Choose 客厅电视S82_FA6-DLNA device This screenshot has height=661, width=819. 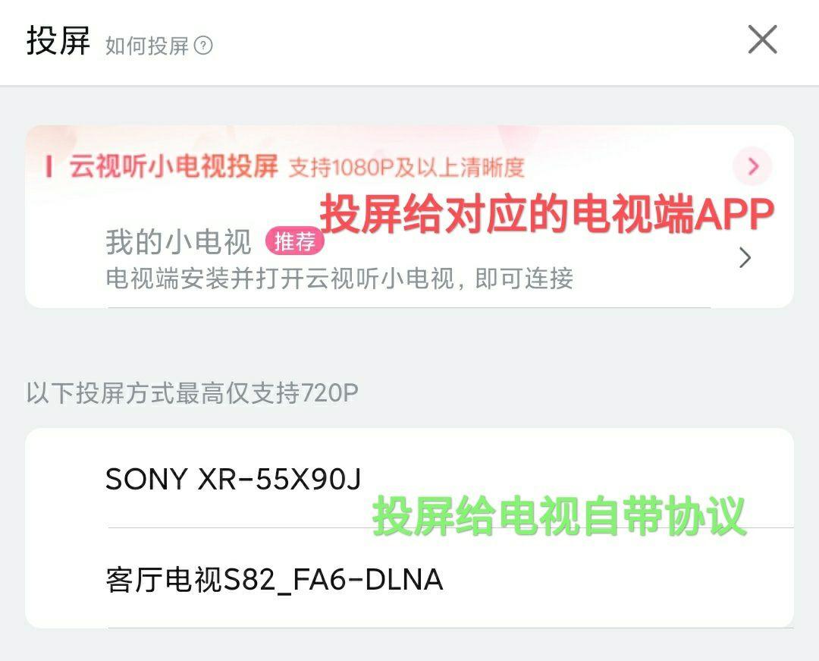click(x=409, y=579)
